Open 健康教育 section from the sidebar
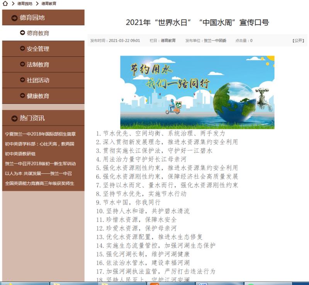309x285 pixels. pyautogui.click(x=38, y=96)
